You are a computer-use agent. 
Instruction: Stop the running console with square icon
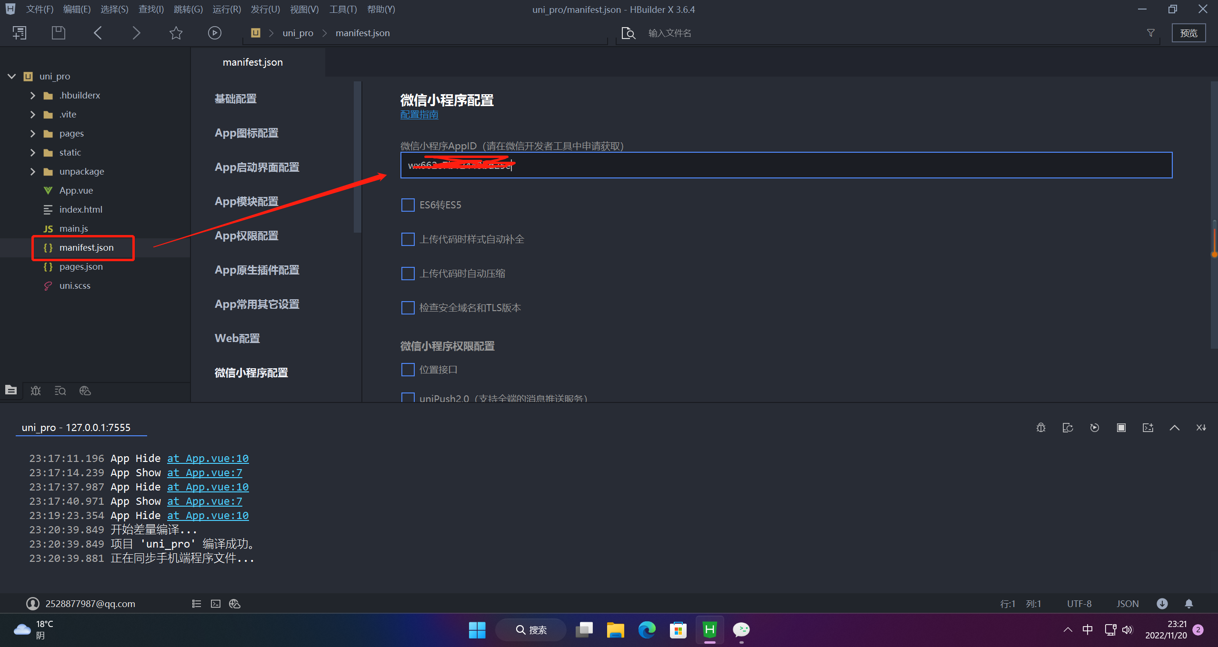point(1121,428)
